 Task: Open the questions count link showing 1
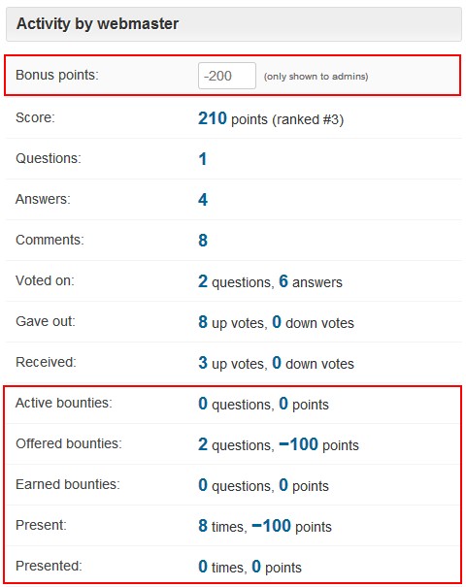(203, 159)
